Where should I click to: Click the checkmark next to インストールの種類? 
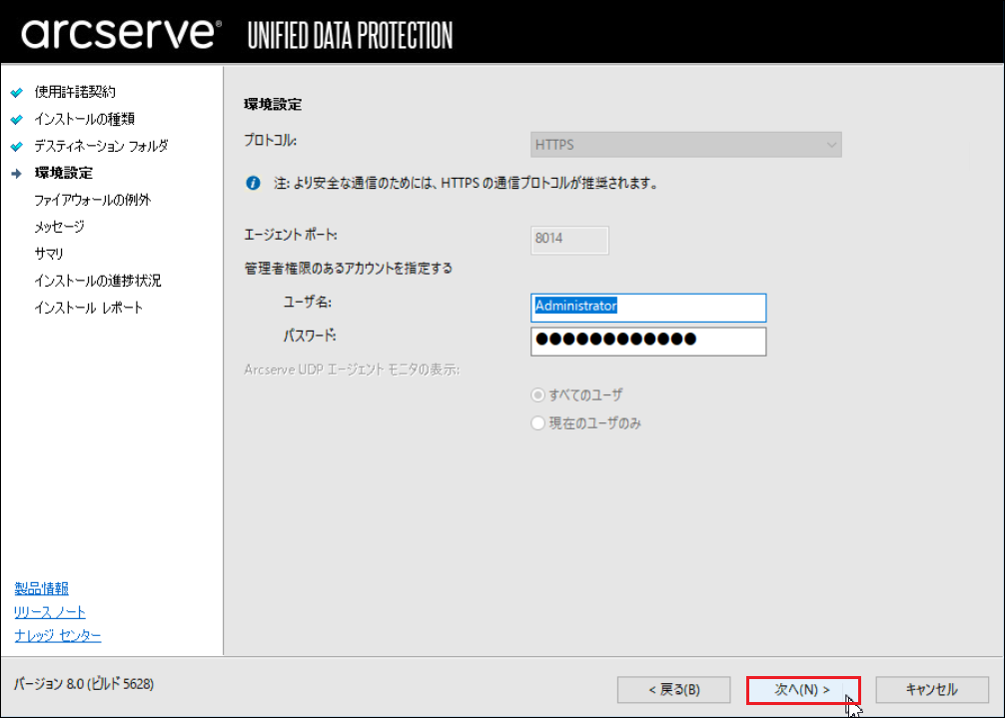pos(17,119)
